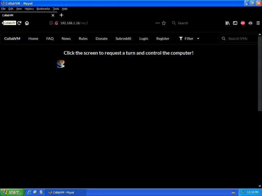The image size is (262, 196).
Task: Click the back arrow button
Action: coord(3,23)
